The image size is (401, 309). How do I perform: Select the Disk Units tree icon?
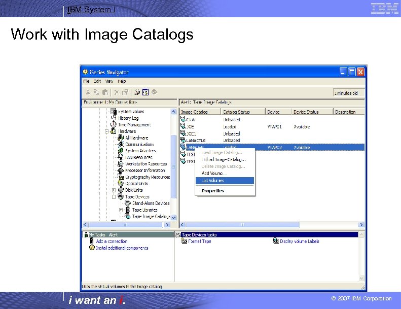tap(121, 190)
